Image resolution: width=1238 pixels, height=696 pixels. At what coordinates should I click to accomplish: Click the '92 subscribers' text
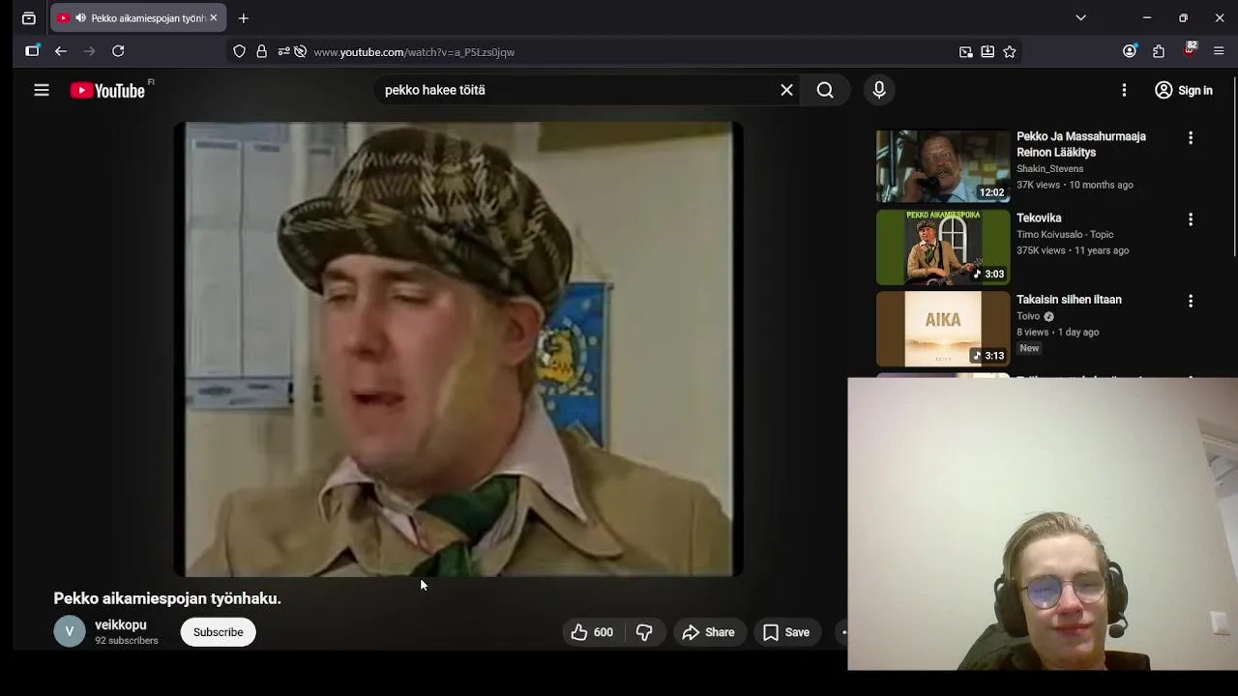click(127, 641)
